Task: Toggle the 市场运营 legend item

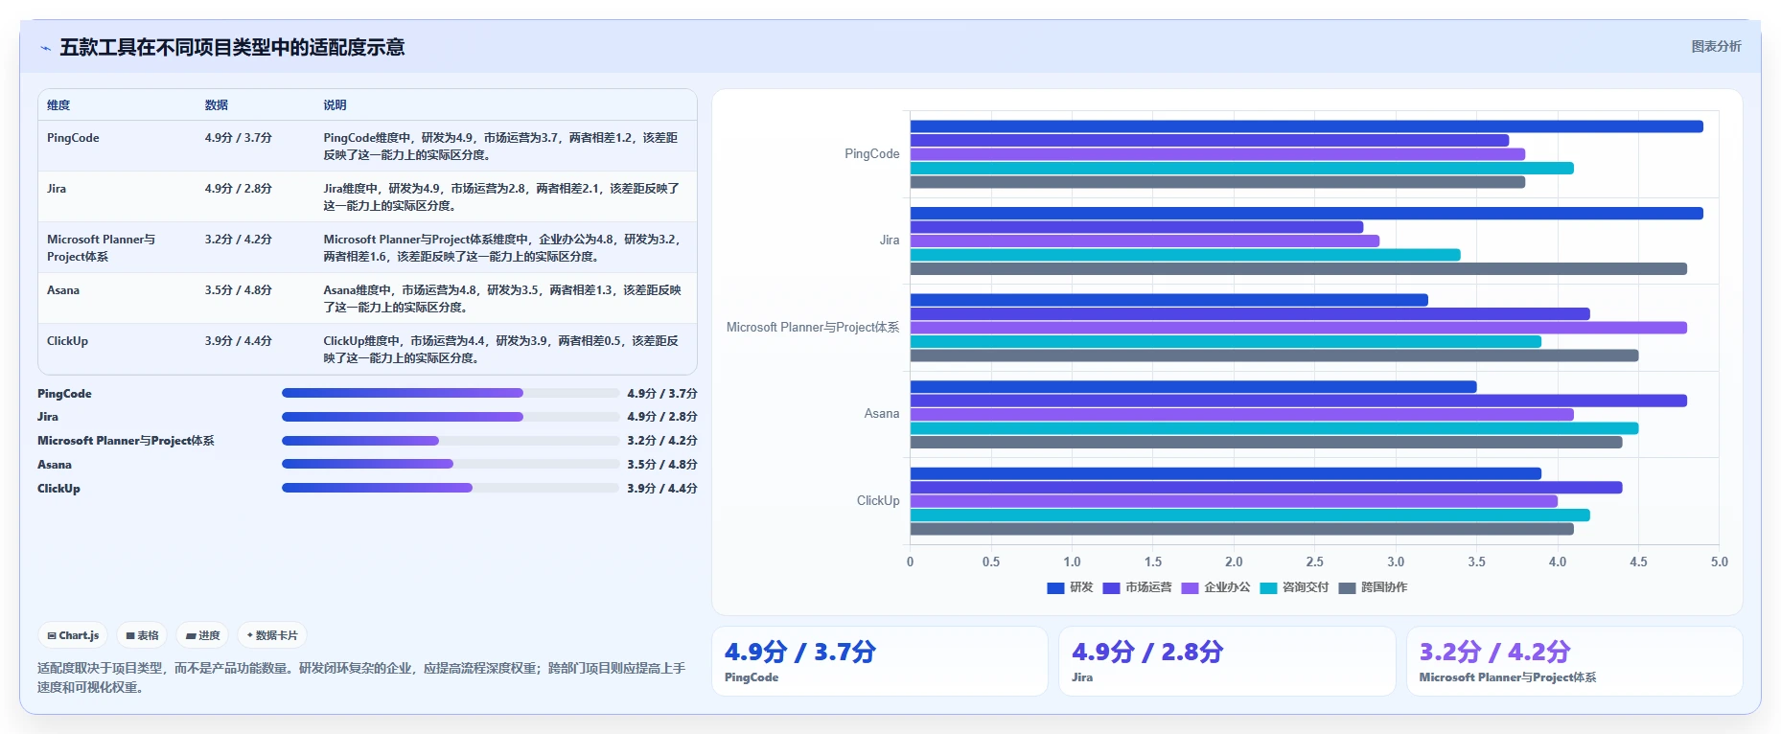Action: point(1137,587)
